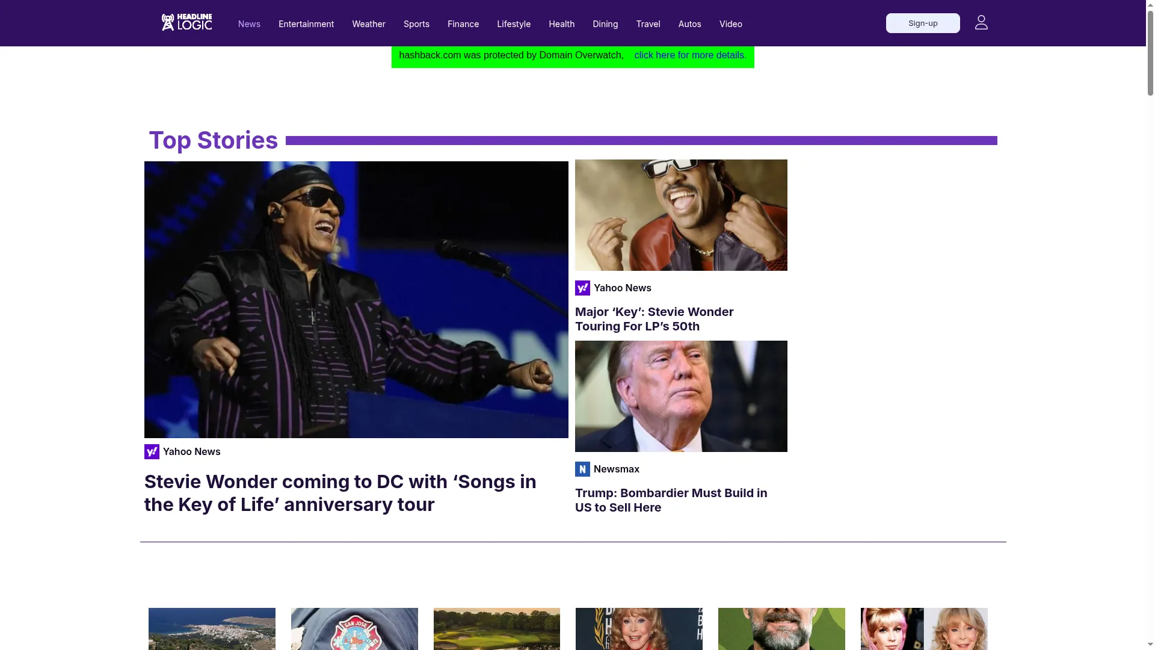The width and height of the screenshot is (1155, 650).
Task: Click the Sign-up button
Action: 923,23
